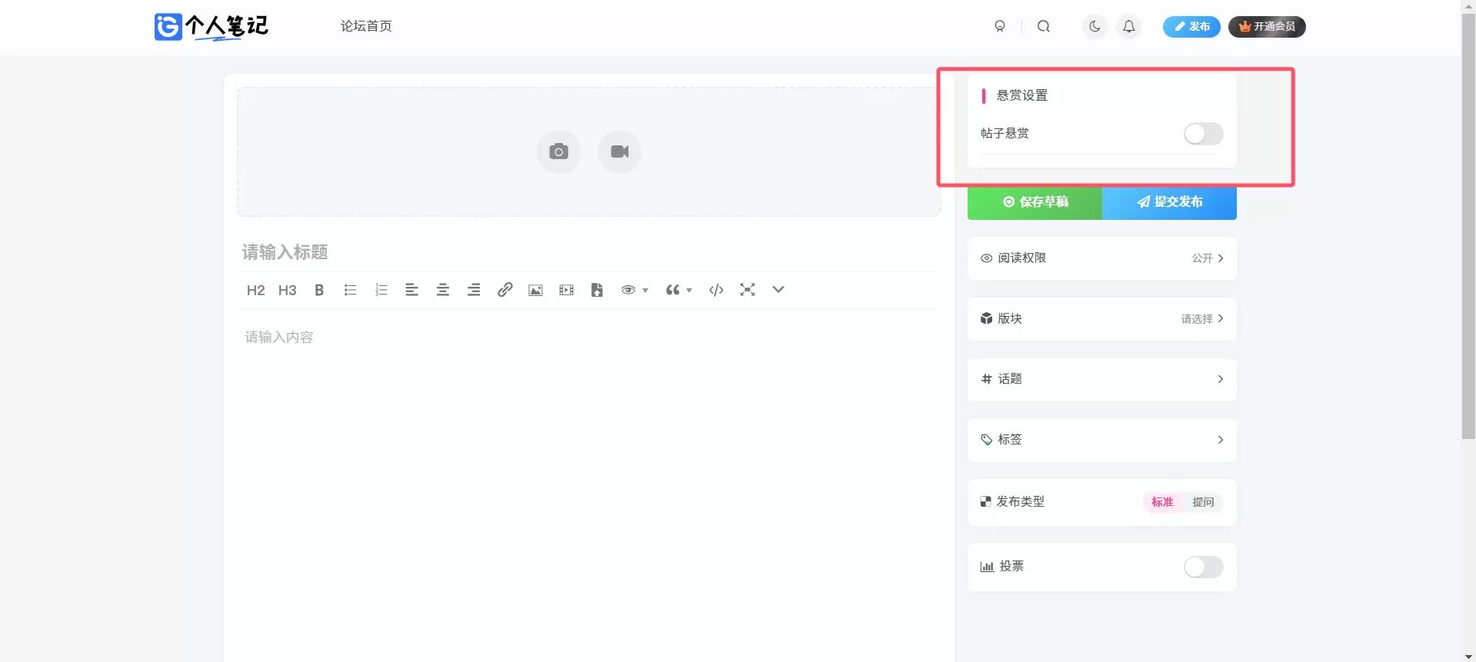Open the quote style dropdown
Image resolution: width=1476 pixels, height=662 pixels.
678,290
